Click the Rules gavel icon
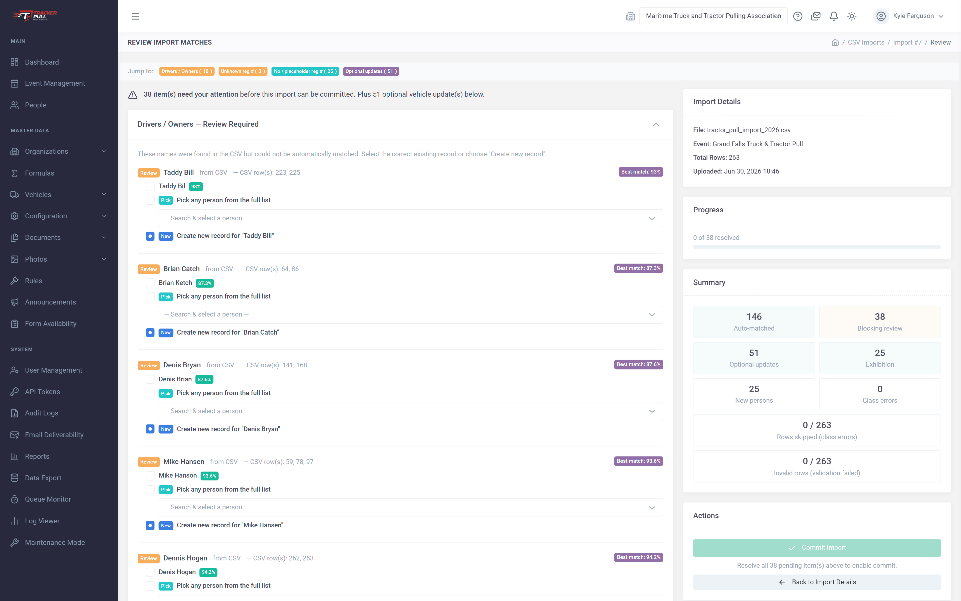Image resolution: width=961 pixels, height=601 pixels. [x=15, y=281]
